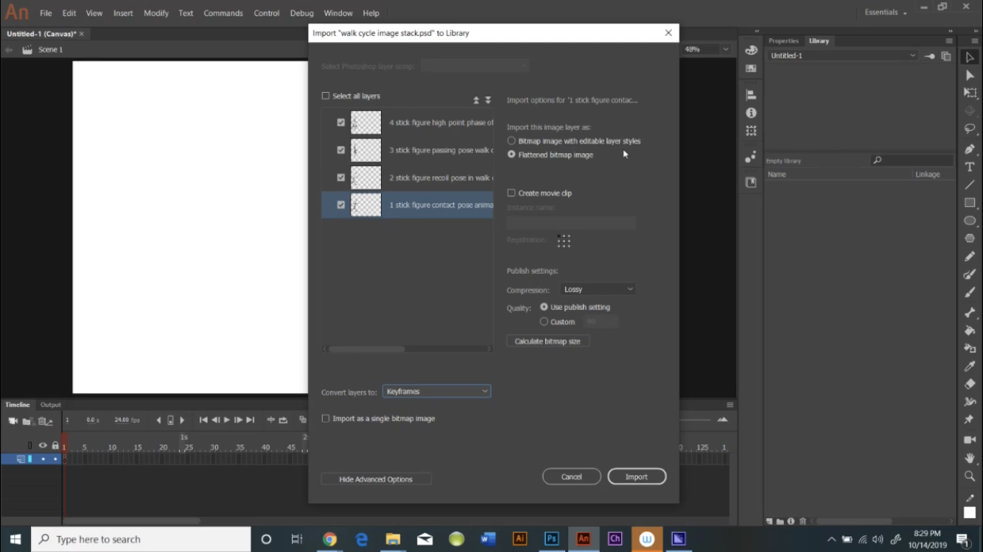Enable the Select all layers checkbox
The height and width of the screenshot is (552, 983).
pyautogui.click(x=325, y=96)
